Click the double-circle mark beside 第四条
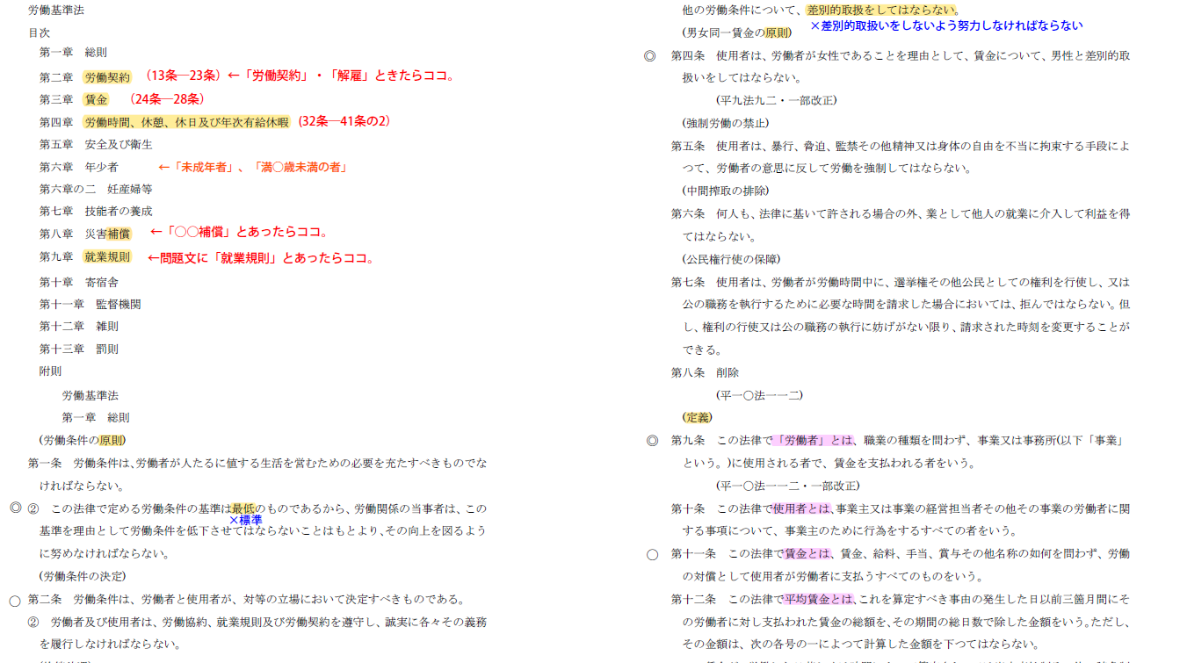 click(x=650, y=55)
